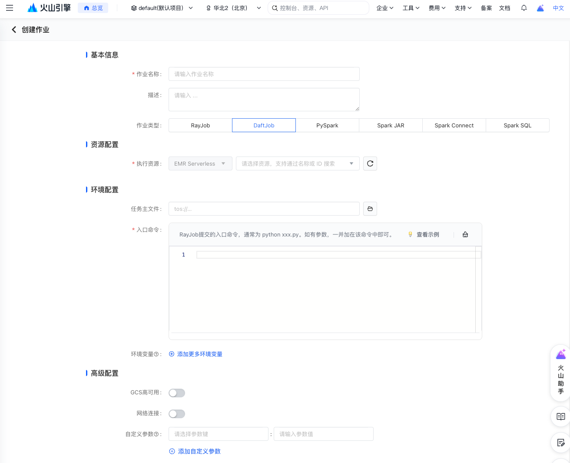Open the documentation book floating icon

[561, 416]
